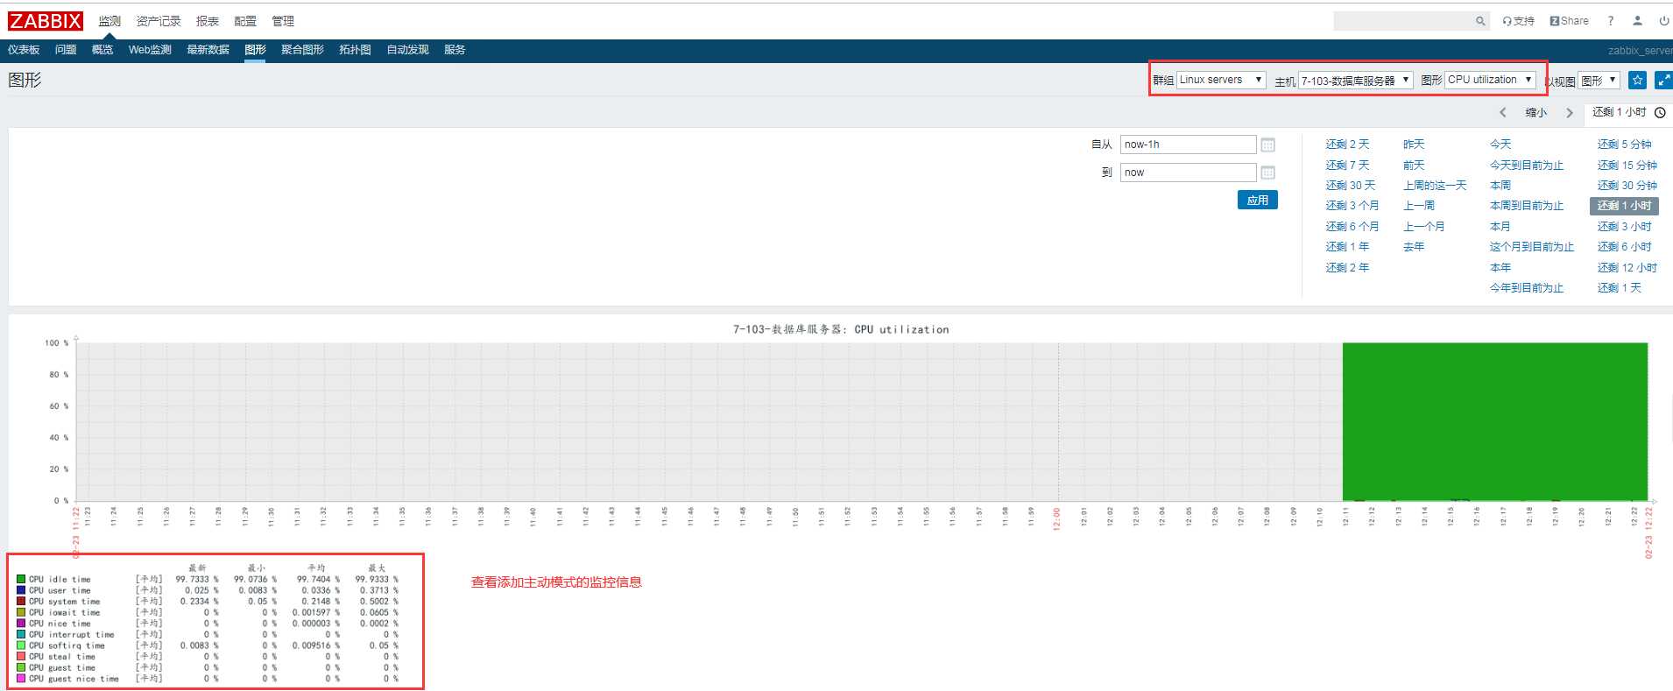The height and width of the screenshot is (691, 1673).
Task: Click the CPU system time red swatch
Action: (21, 601)
